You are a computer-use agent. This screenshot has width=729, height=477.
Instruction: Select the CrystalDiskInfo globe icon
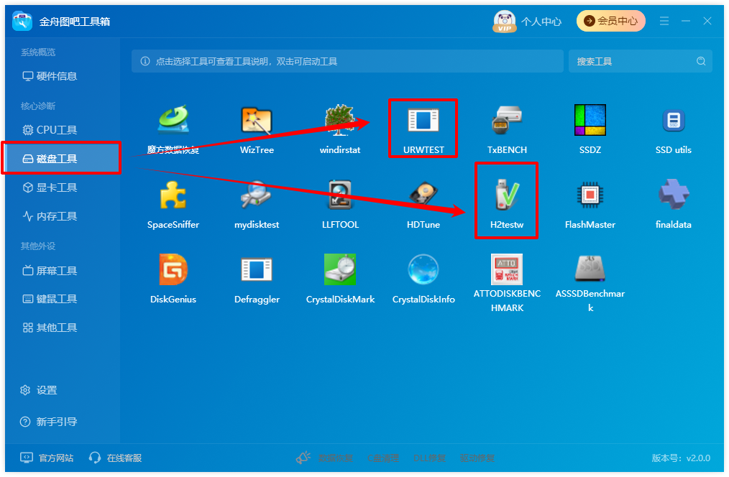tap(423, 269)
